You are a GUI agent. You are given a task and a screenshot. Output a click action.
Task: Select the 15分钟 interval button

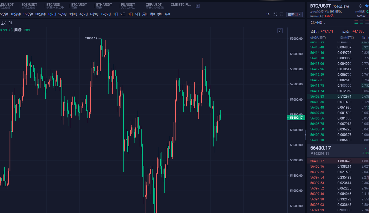tap(28, 14)
